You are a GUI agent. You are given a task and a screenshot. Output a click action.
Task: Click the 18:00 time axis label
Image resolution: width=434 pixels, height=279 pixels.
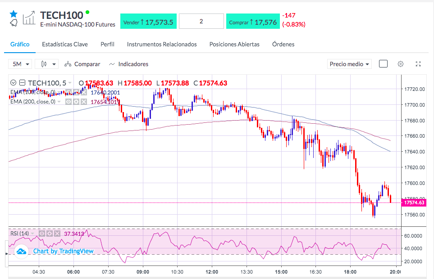click(350, 272)
